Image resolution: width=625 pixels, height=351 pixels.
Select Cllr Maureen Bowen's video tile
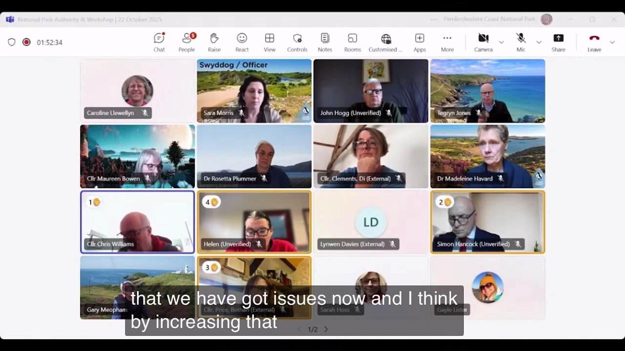[137, 156]
